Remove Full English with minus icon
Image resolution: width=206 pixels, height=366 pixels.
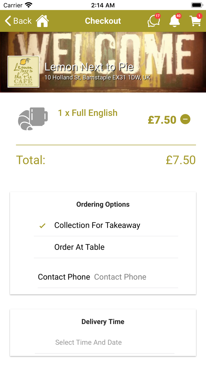pos(185,119)
